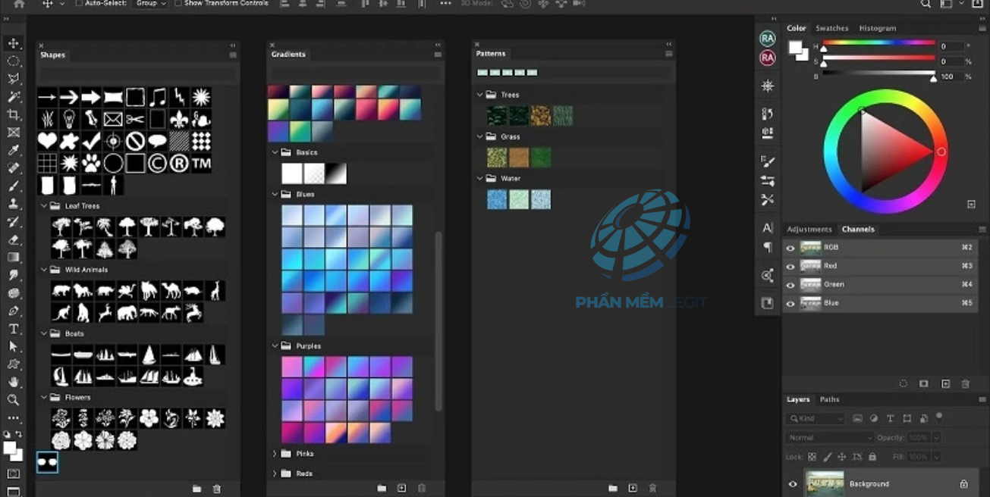Viewport: 990px width, 497px height.
Task: Click the Boats group label
Action: pyautogui.click(x=74, y=333)
